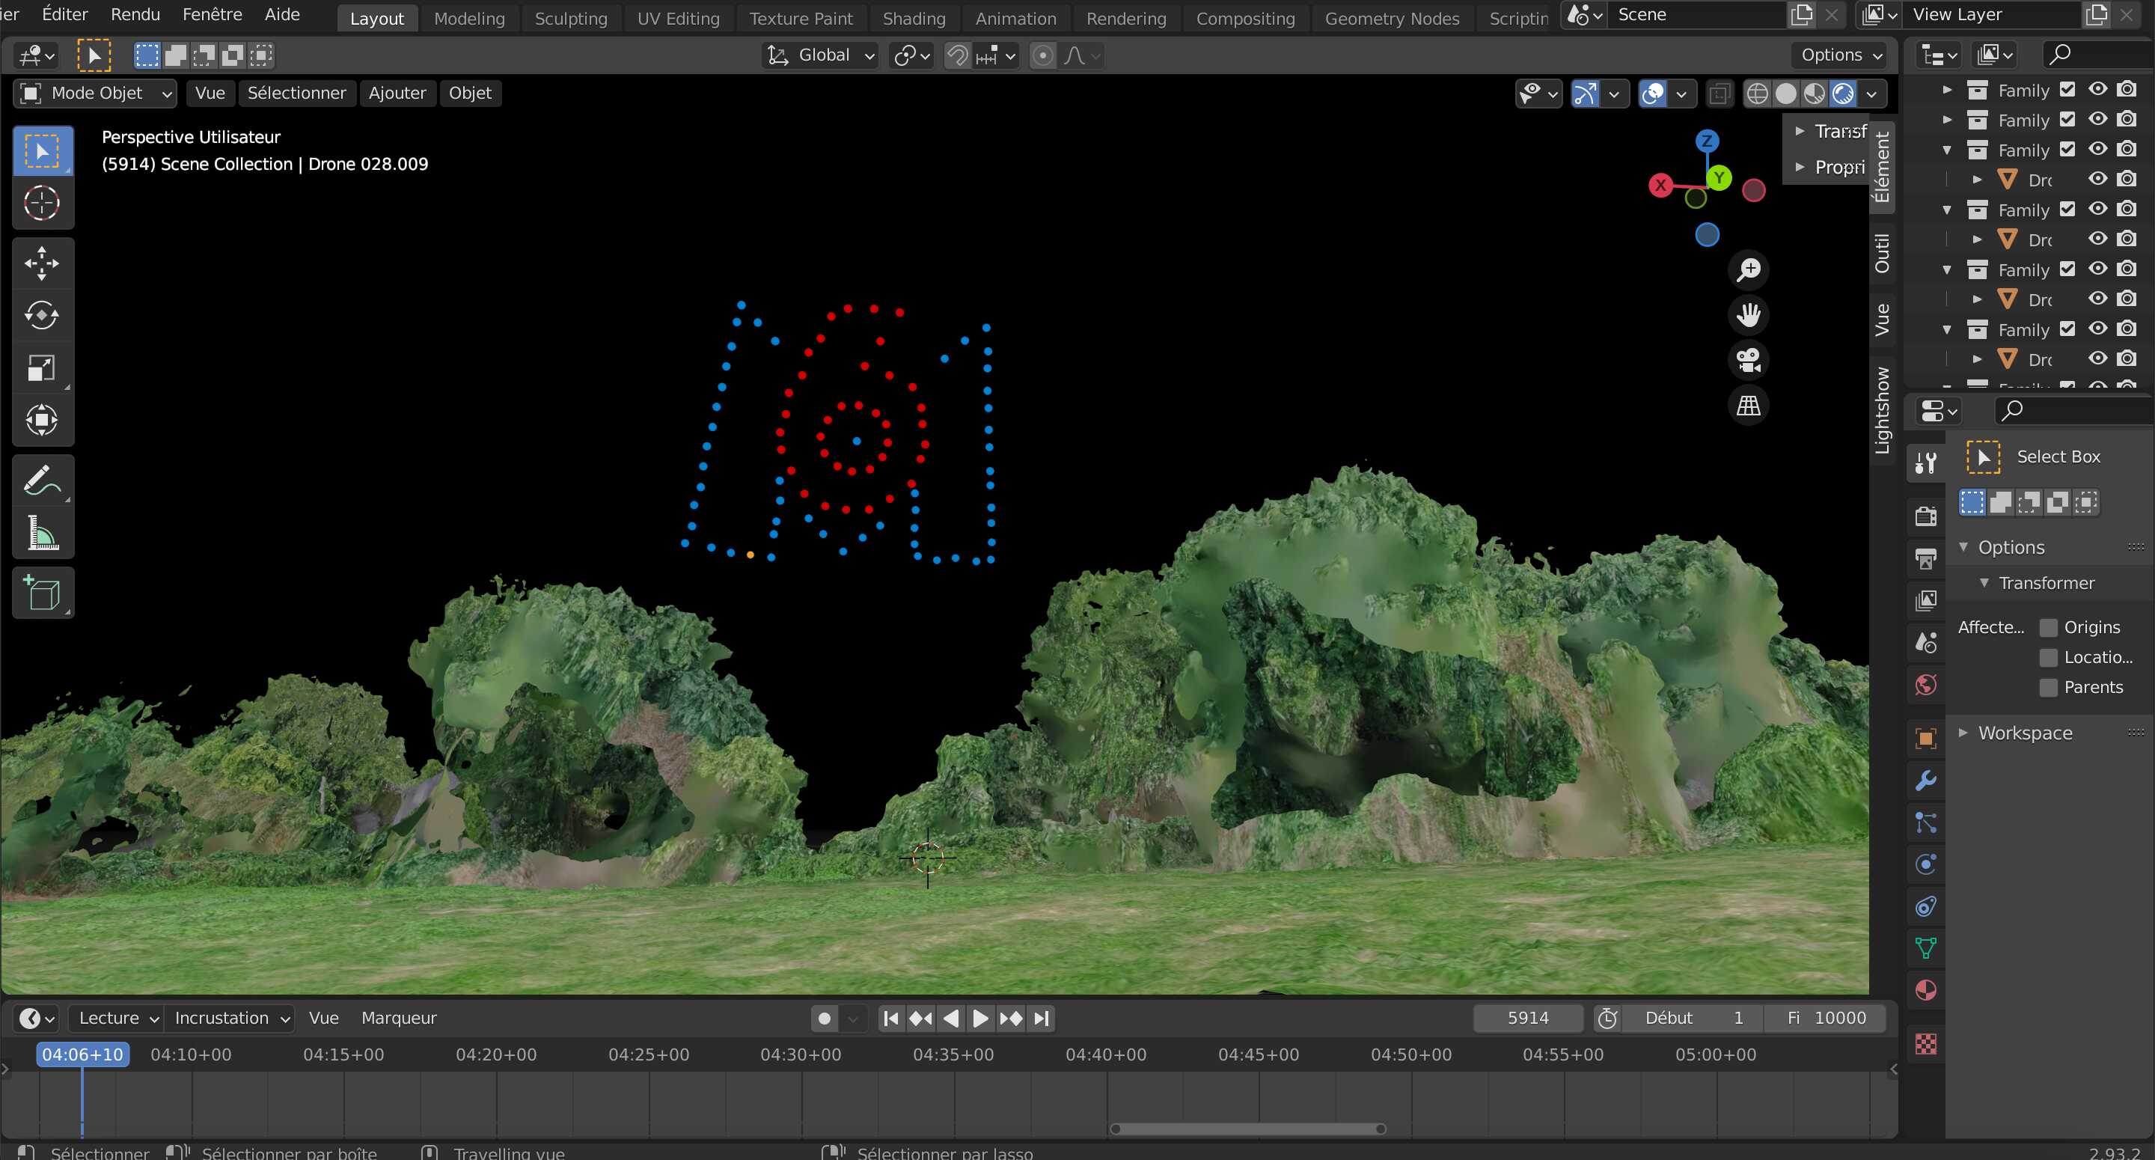Open the Object Constraints properties tab icon
2155x1160 pixels.
click(1926, 906)
